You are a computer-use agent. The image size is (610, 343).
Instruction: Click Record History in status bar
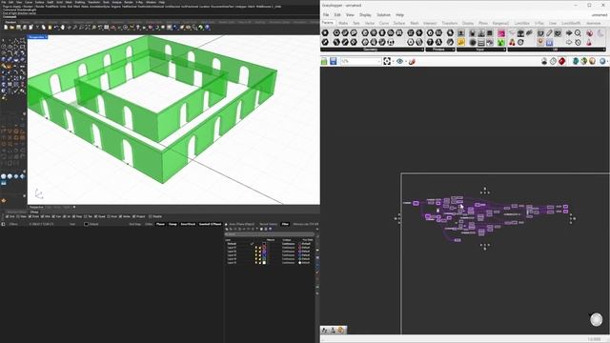[269, 225]
